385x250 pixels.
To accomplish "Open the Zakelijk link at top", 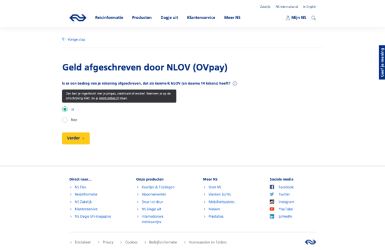I will tap(265, 7).
